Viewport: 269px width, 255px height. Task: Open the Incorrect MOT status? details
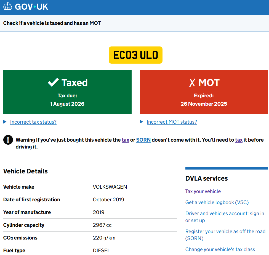pyautogui.click(x=172, y=122)
